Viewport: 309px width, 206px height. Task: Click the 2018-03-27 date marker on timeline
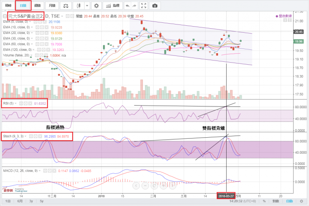[x=226, y=195]
